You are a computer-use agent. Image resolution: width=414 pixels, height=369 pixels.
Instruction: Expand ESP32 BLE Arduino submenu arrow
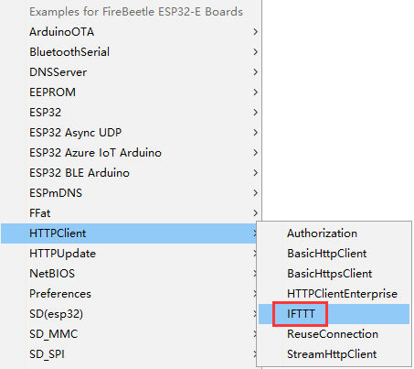pos(256,173)
